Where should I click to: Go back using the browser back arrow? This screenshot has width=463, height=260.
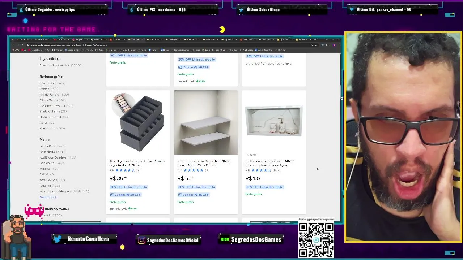(x=13, y=45)
